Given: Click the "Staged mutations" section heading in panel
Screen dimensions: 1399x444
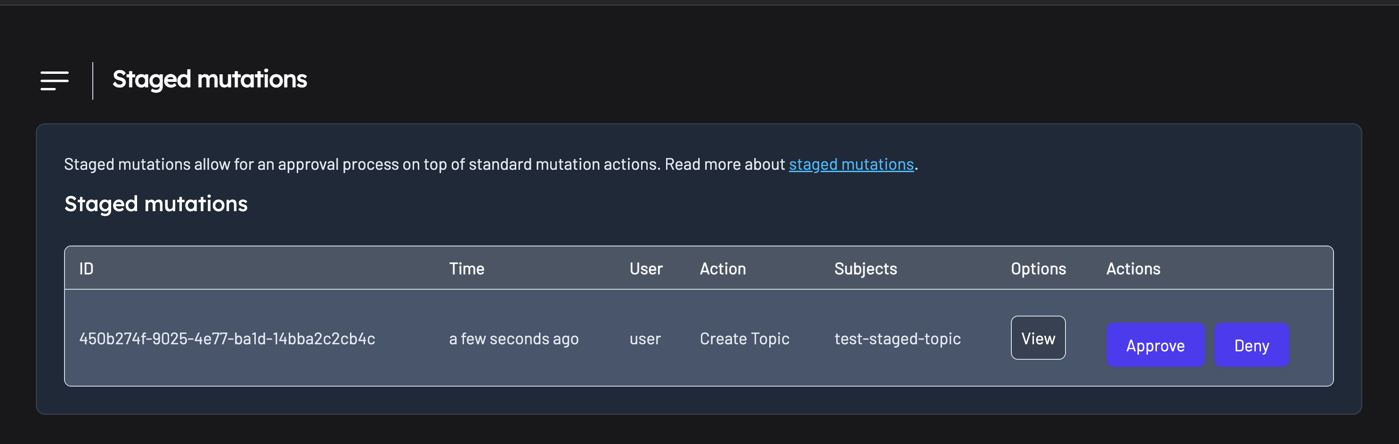Looking at the screenshot, I should pyautogui.click(x=156, y=204).
